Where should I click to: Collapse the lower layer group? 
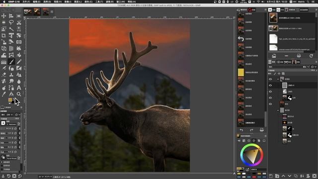[278, 110]
